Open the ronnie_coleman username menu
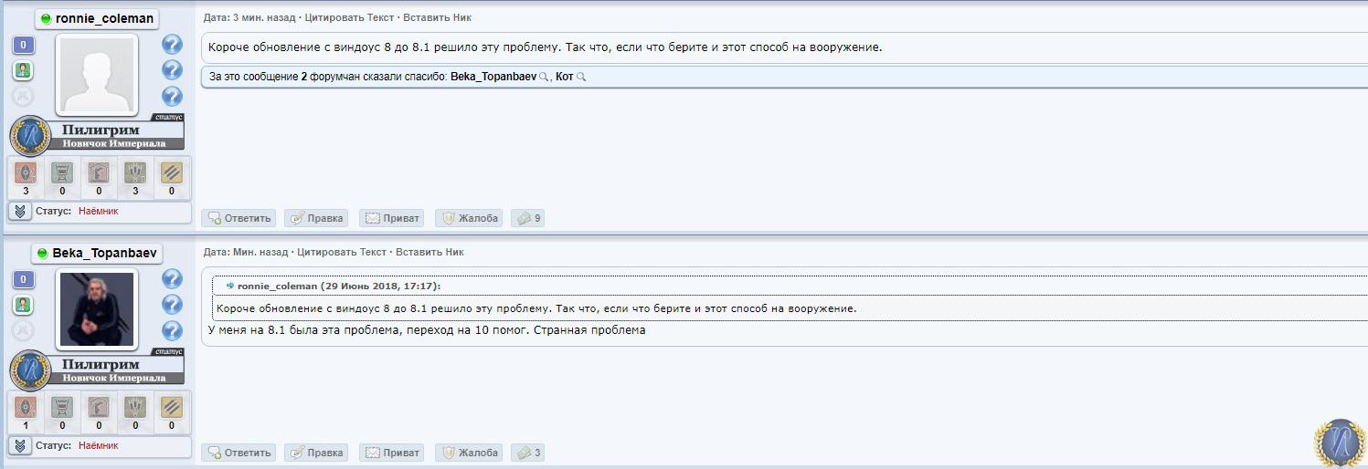This screenshot has height=469, width=1368. pos(97,18)
